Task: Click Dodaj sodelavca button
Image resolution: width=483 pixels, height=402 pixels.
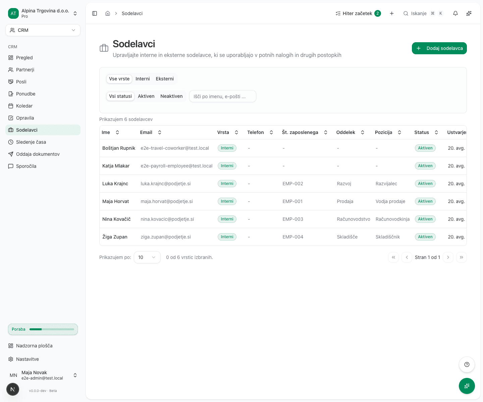Action: click(x=439, y=48)
